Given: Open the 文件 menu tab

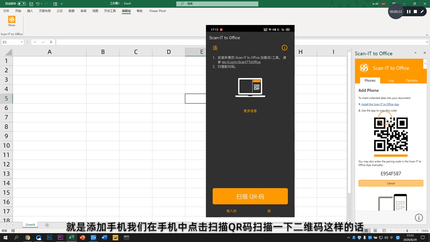Looking at the screenshot, I should (6, 11).
